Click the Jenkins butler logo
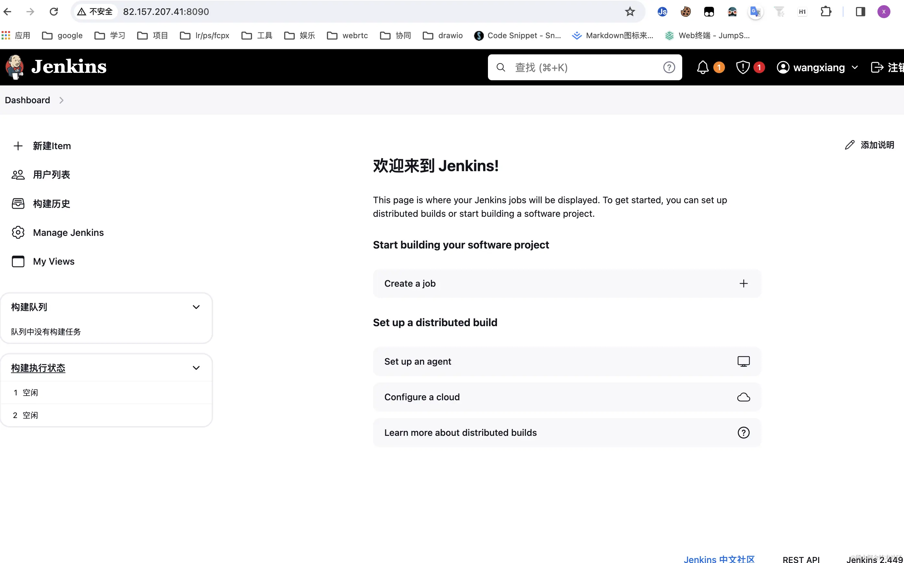The height and width of the screenshot is (563, 904). pos(15,67)
